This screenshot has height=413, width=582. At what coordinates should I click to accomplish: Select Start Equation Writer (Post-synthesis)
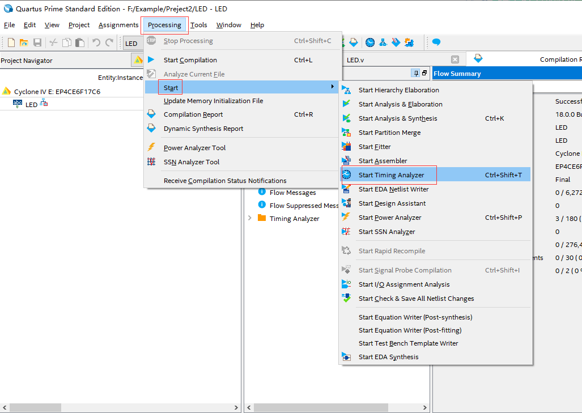[x=436, y=317]
